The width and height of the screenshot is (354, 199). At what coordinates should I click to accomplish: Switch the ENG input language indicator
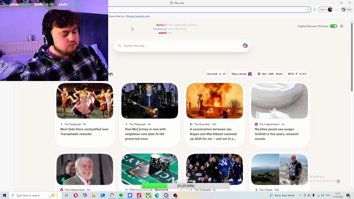tap(328, 195)
